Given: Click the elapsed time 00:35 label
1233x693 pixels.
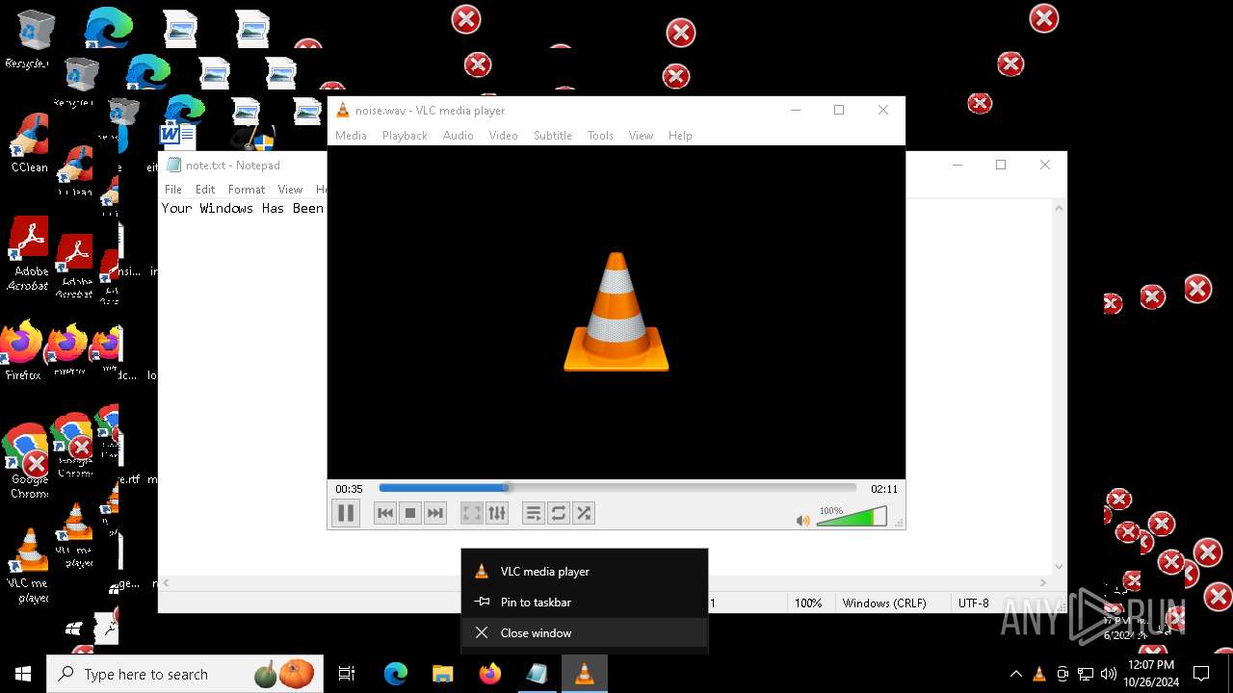Looking at the screenshot, I should click(x=349, y=489).
